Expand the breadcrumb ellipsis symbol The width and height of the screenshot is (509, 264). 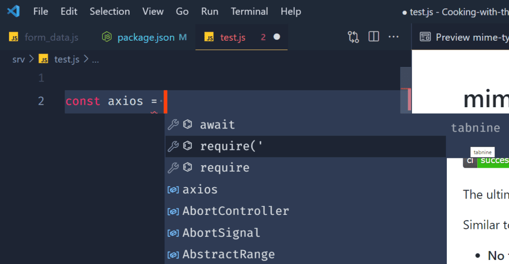coord(95,60)
